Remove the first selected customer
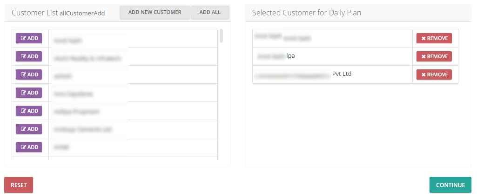This screenshot has width=477, height=196. pos(434,38)
